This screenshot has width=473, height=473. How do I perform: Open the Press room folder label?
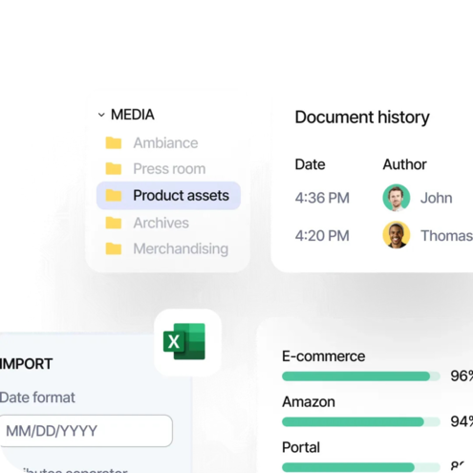pos(169,169)
